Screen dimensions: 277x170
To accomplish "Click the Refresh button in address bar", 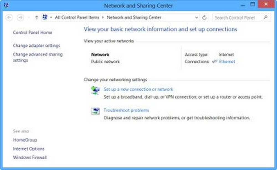I will click(204, 17).
